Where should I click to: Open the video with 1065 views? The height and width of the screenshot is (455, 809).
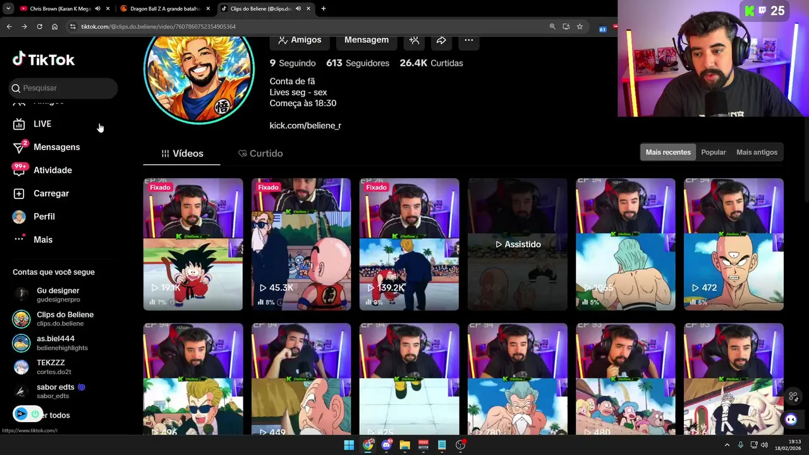(x=625, y=244)
